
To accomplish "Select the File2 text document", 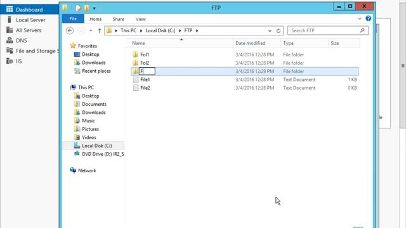I will (x=145, y=88).
